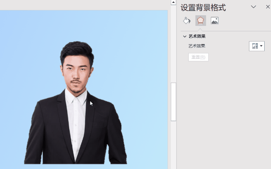
Task: Open the pane options chevron menu
Action: pyautogui.click(x=253, y=7)
